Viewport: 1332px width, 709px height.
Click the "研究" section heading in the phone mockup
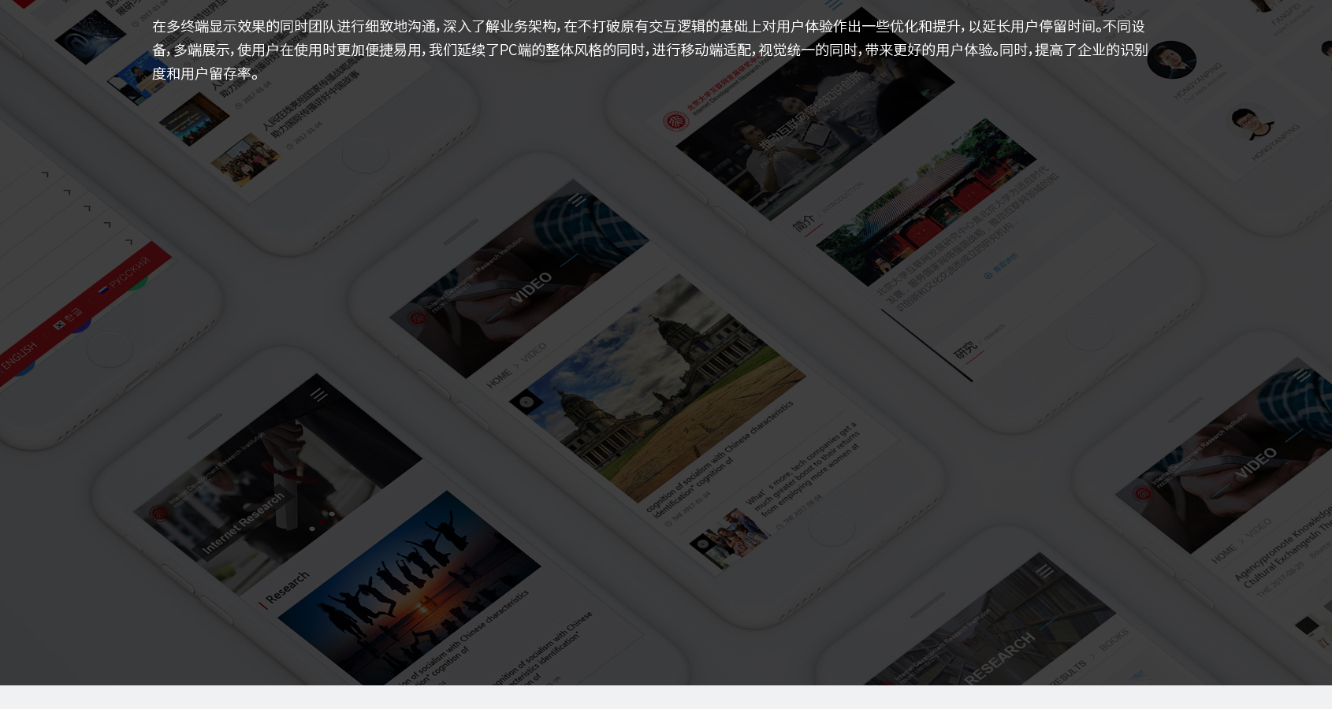pos(966,349)
